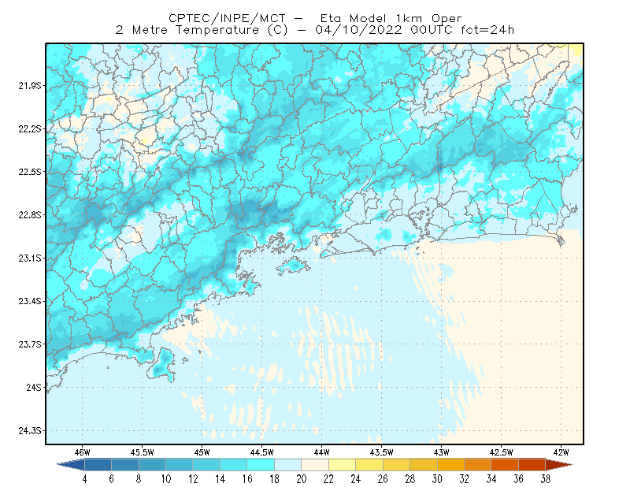Select the cream 20–22 degree legend swatch

pos(315,465)
